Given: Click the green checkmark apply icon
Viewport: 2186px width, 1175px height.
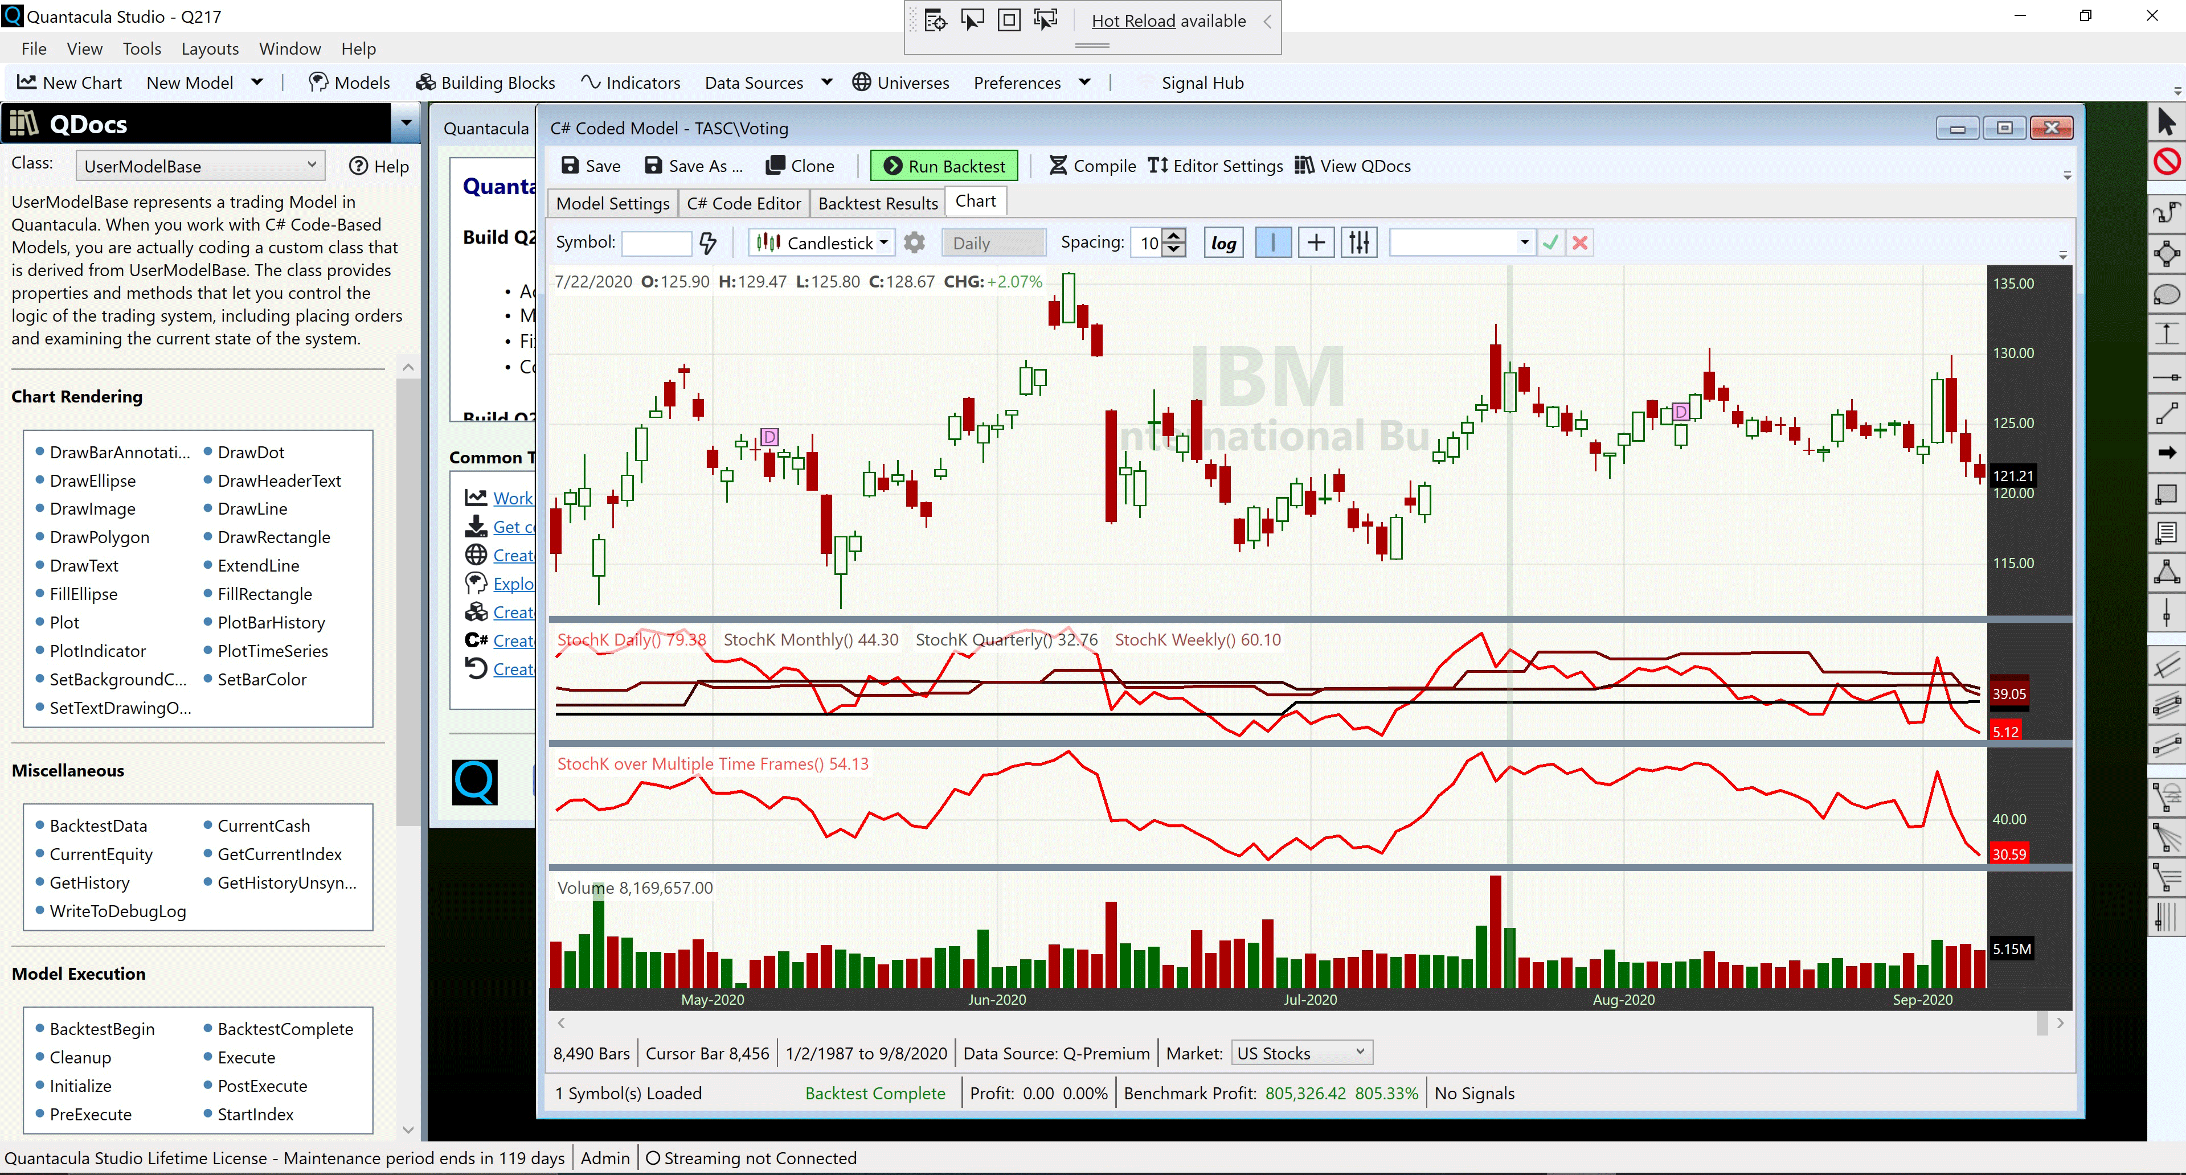Looking at the screenshot, I should (x=1550, y=244).
